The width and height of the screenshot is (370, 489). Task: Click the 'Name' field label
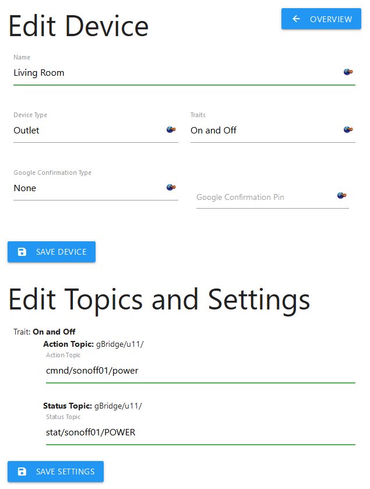[22, 57]
